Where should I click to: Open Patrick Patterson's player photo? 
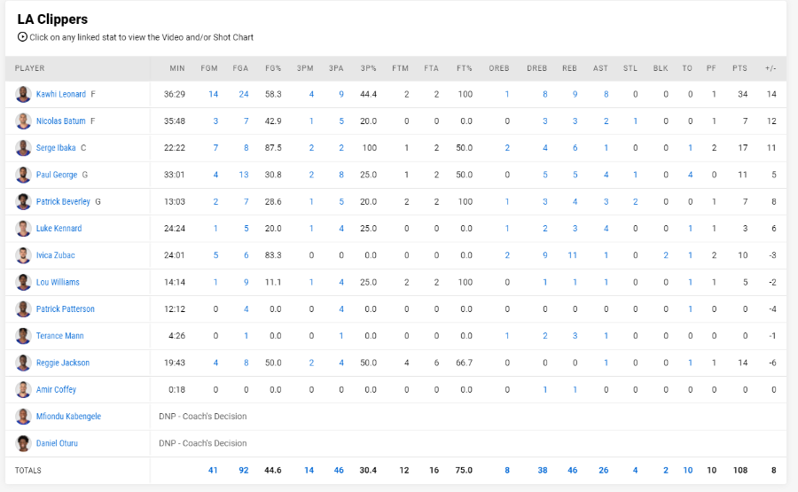pyautogui.click(x=23, y=308)
